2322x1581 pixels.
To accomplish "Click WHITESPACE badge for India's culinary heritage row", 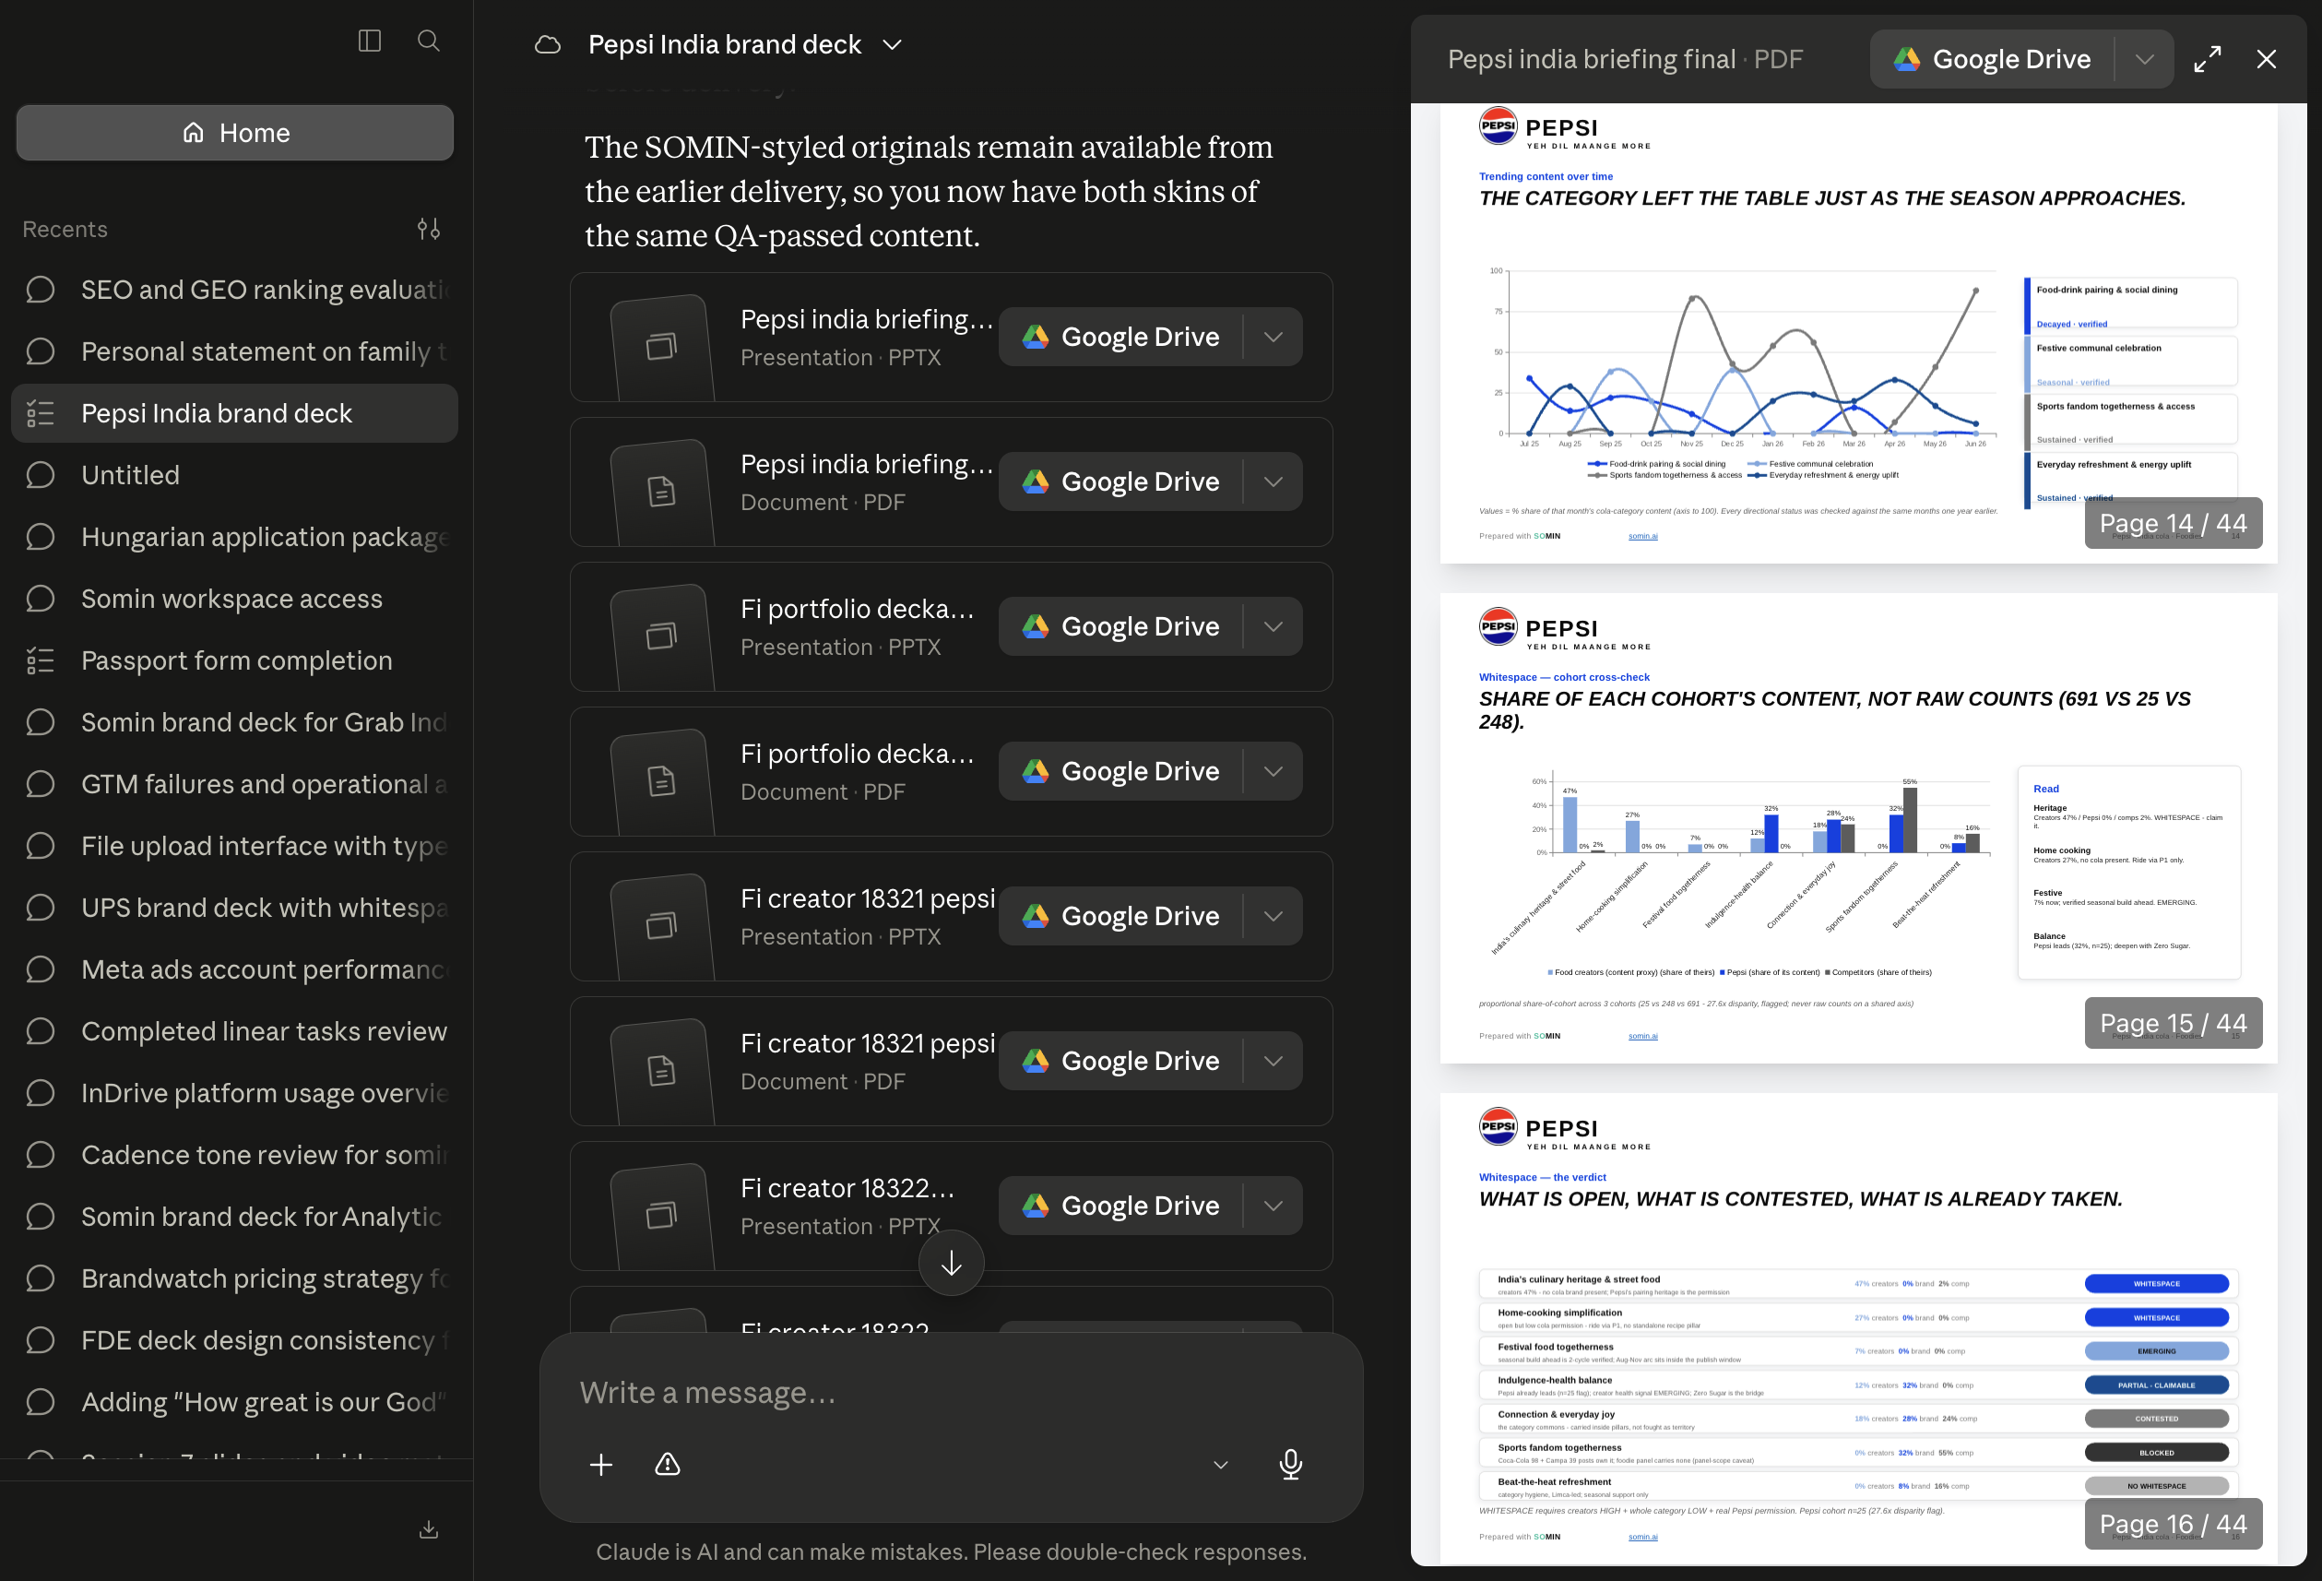I will (x=2156, y=1284).
